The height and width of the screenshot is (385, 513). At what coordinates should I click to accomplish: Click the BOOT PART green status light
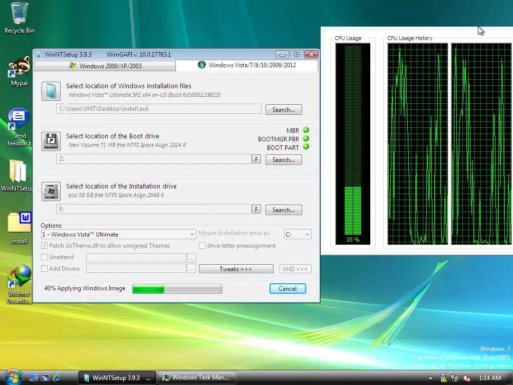pos(306,147)
